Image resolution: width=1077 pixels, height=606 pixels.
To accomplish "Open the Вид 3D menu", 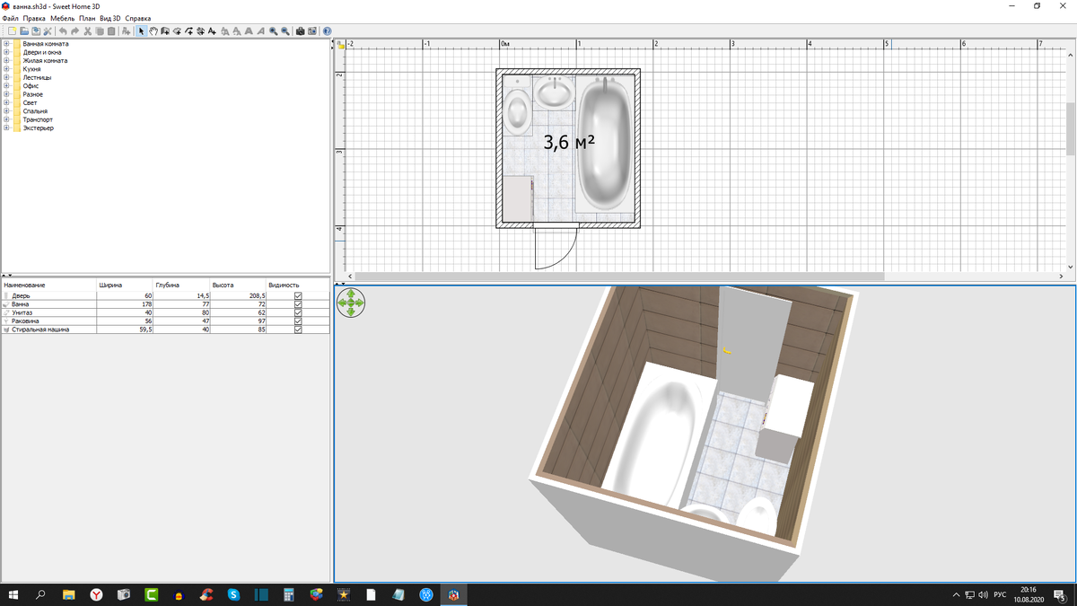I will point(109,18).
